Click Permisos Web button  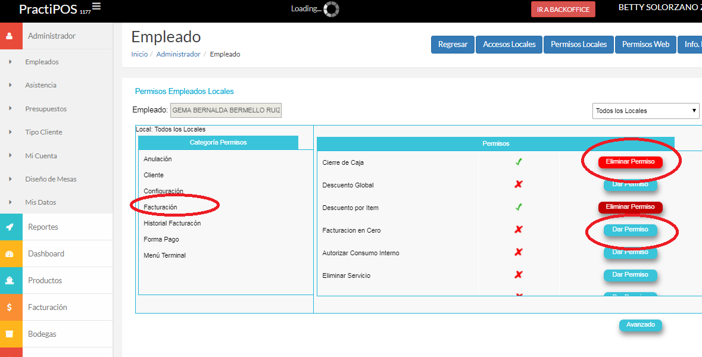pyautogui.click(x=645, y=44)
